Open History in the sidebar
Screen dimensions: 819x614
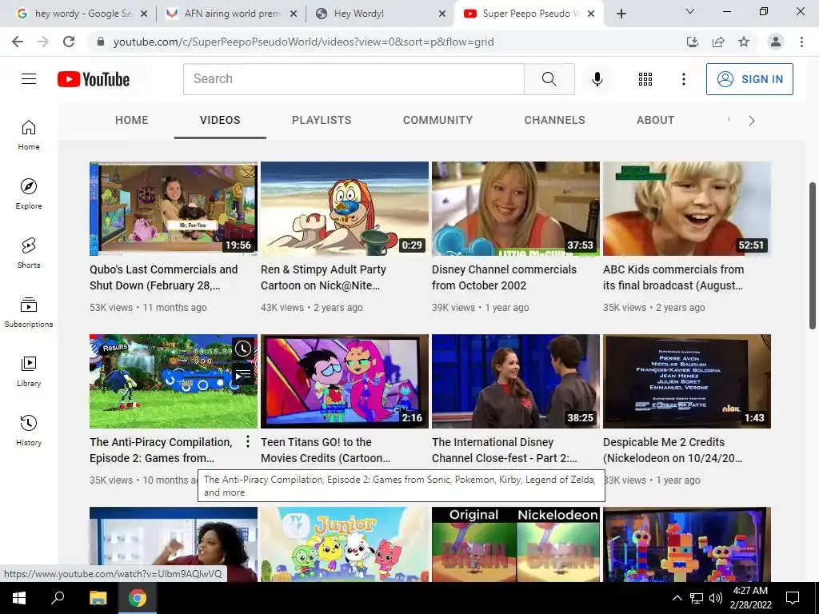[29, 430]
